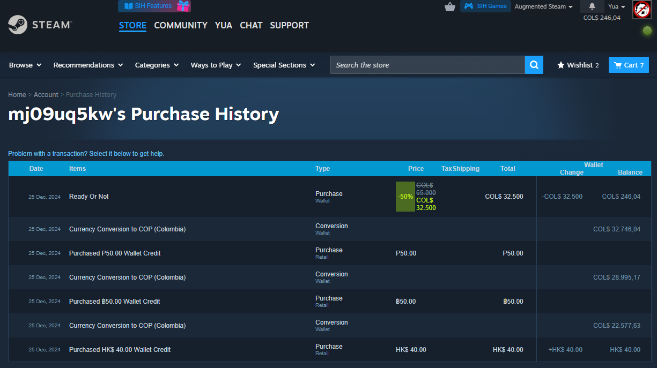Open the Recommendations dropdown
The image size is (657, 368).
tap(88, 65)
